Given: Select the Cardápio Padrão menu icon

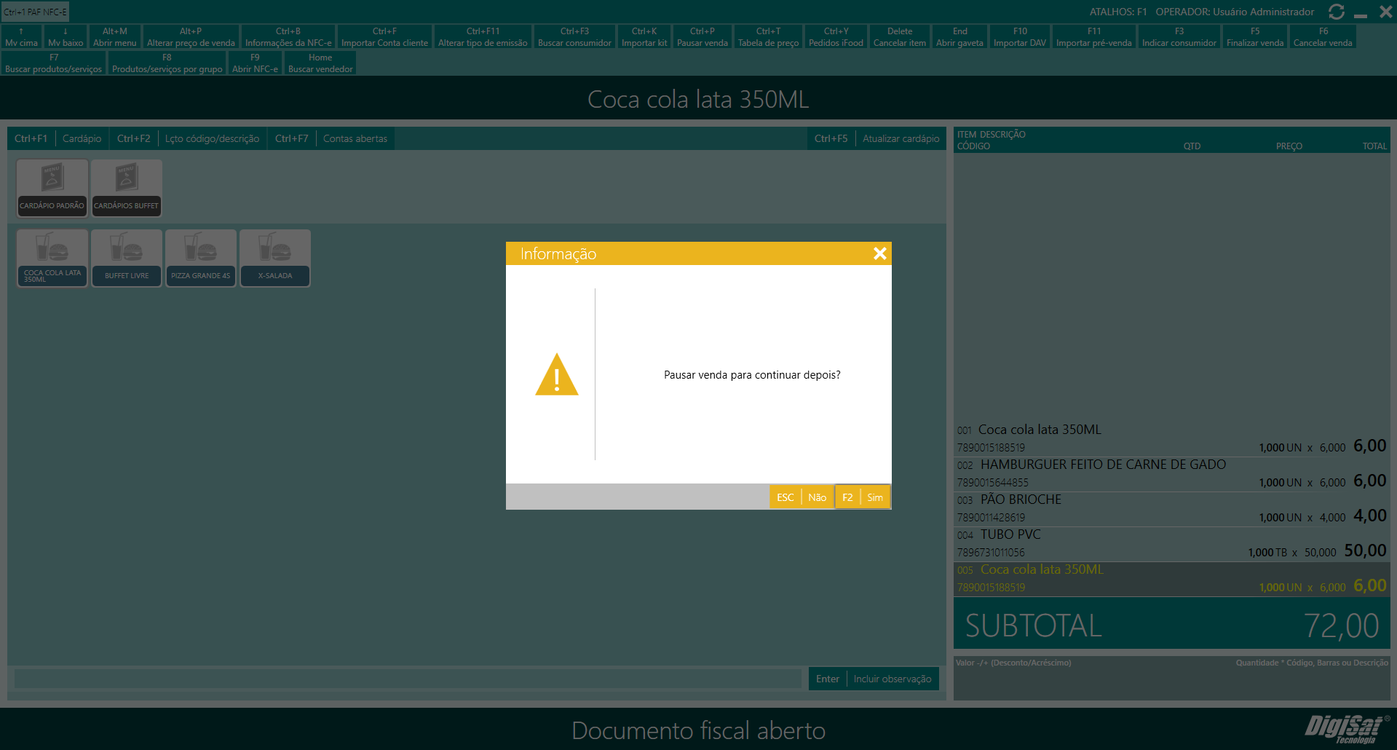Looking at the screenshot, I should point(52,188).
